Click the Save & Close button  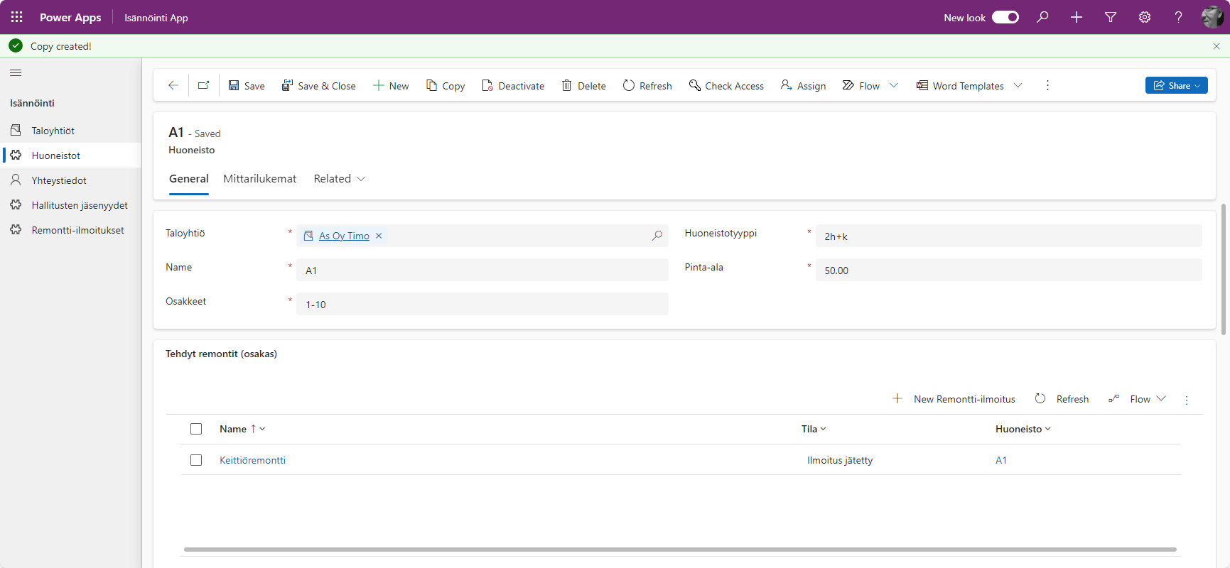pos(319,85)
